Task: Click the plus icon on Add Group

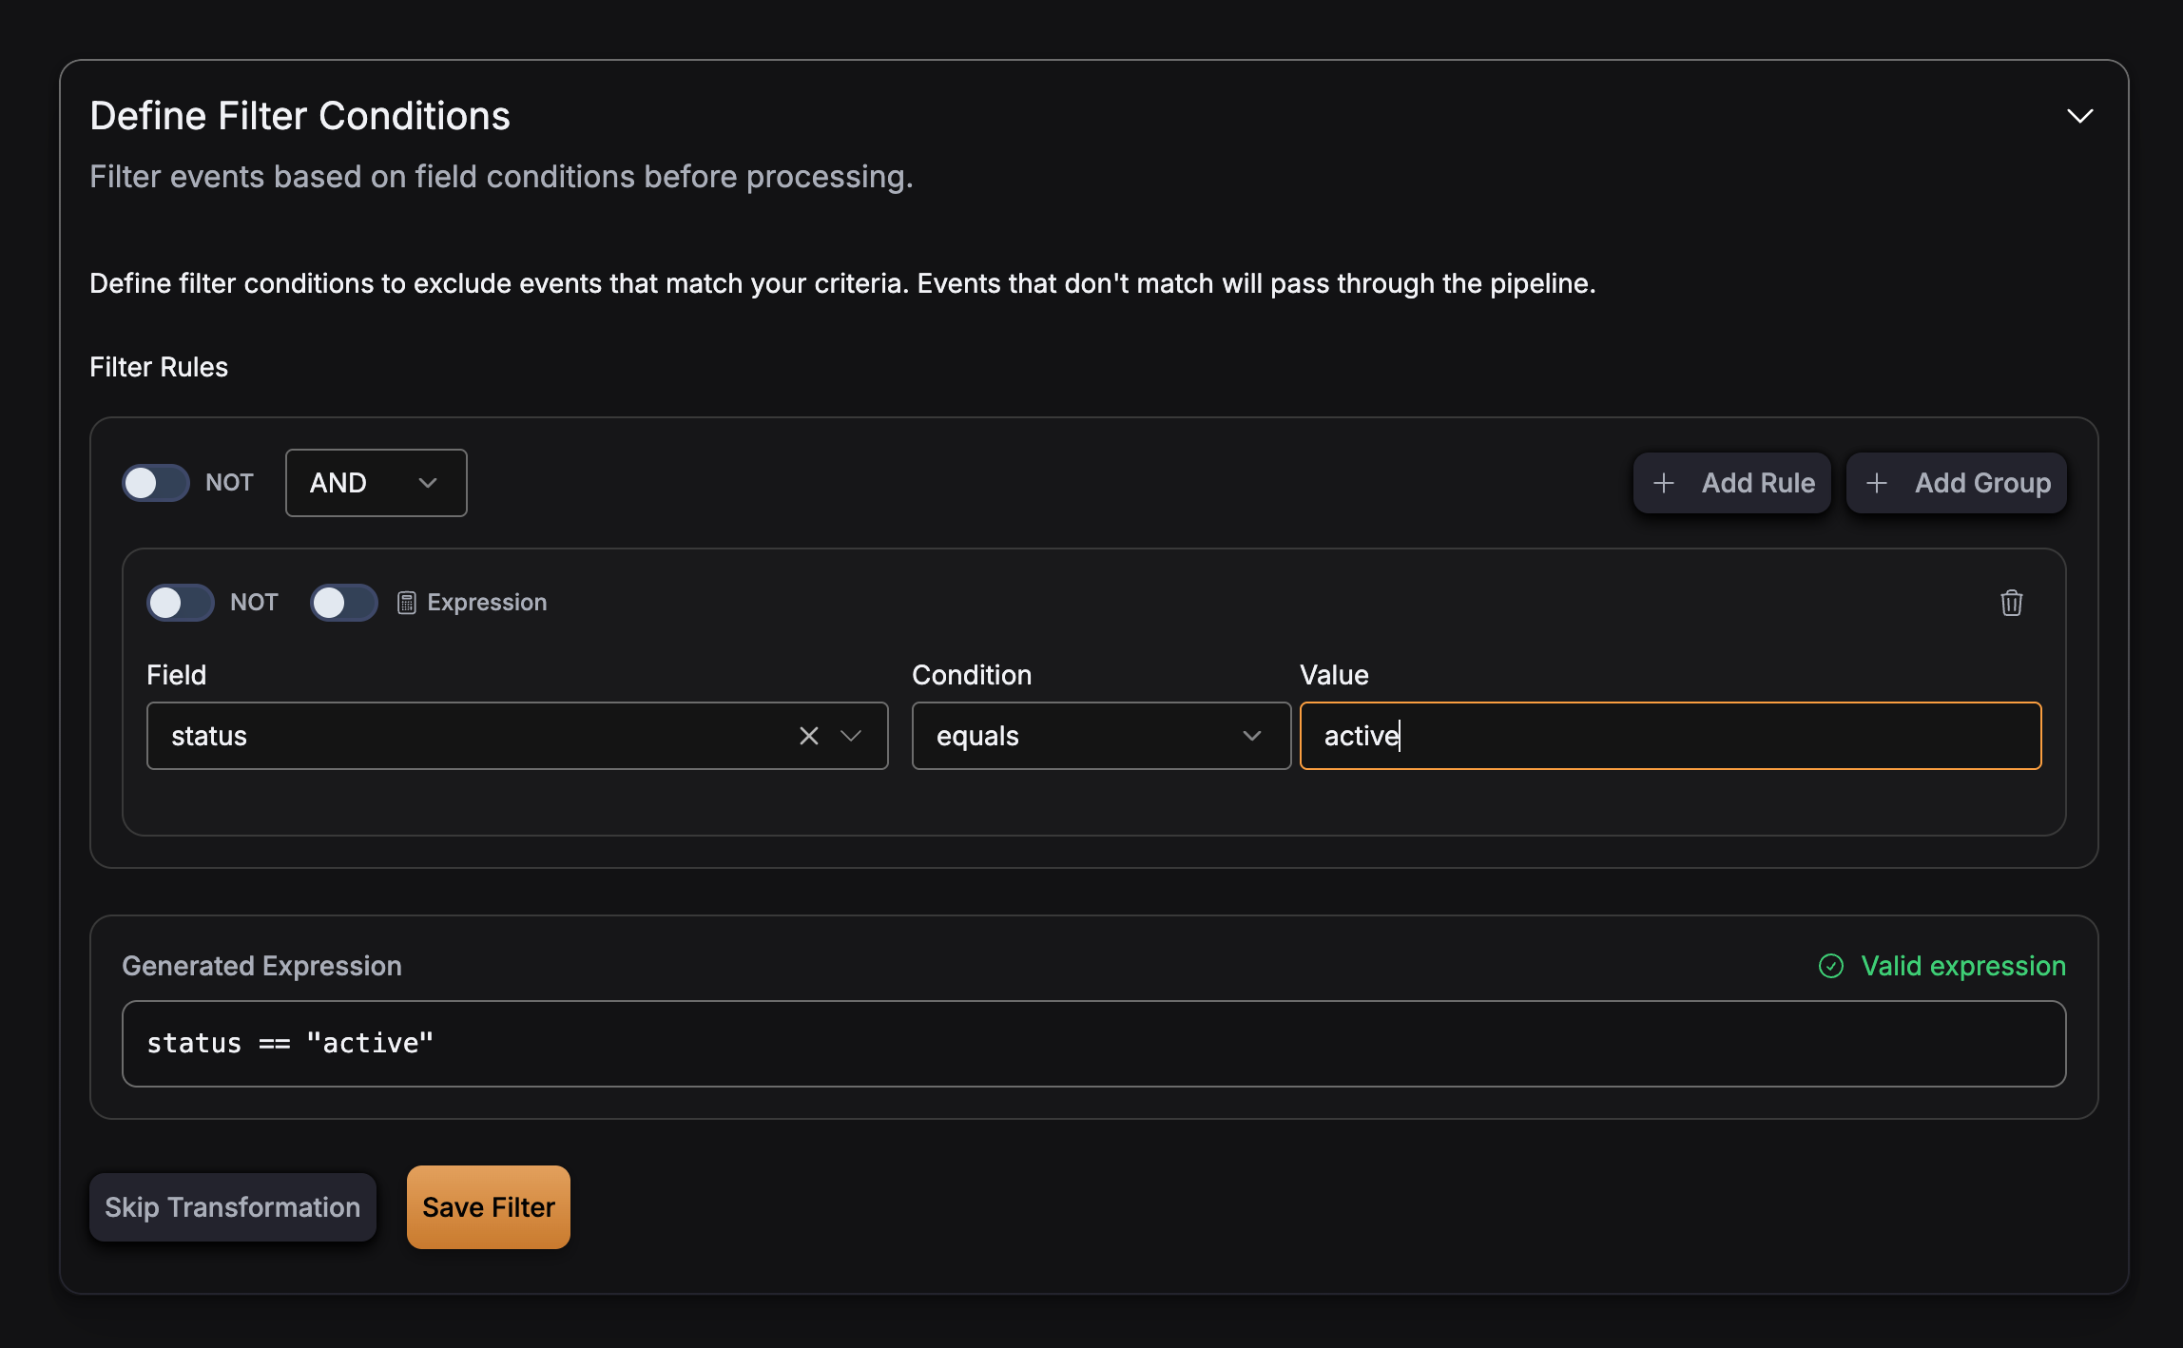Action: tap(1876, 483)
